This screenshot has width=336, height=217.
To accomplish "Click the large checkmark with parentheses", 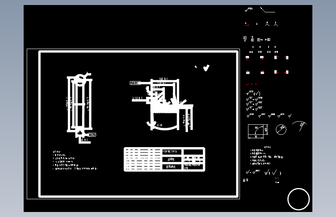I will tap(272, 172).
